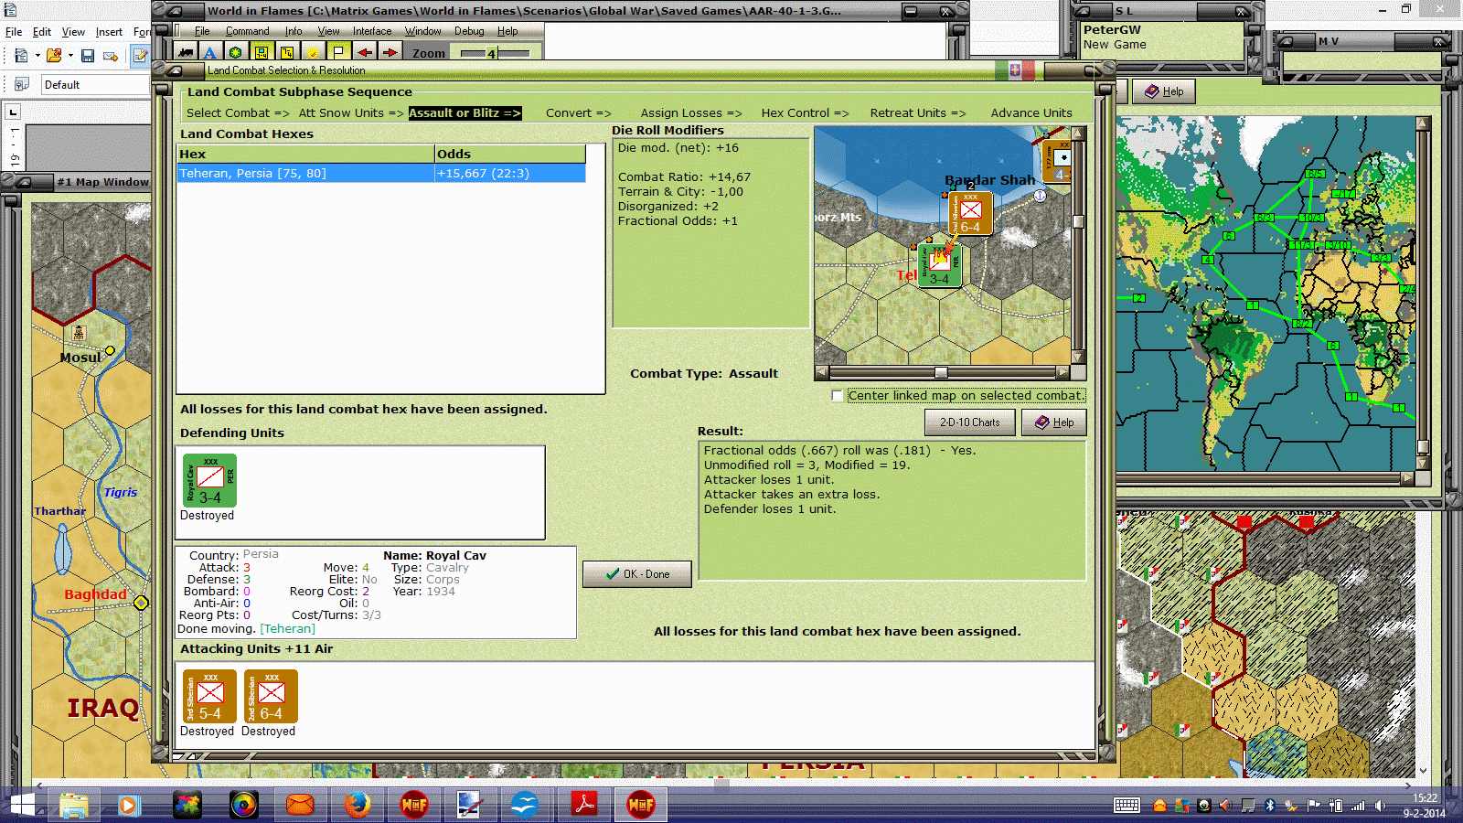Screen dimensions: 1463x823
Task: Click the send document as email icon
Action: [111, 56]
